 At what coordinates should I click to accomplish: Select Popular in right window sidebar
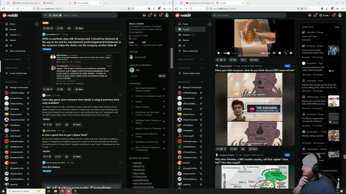190,29
